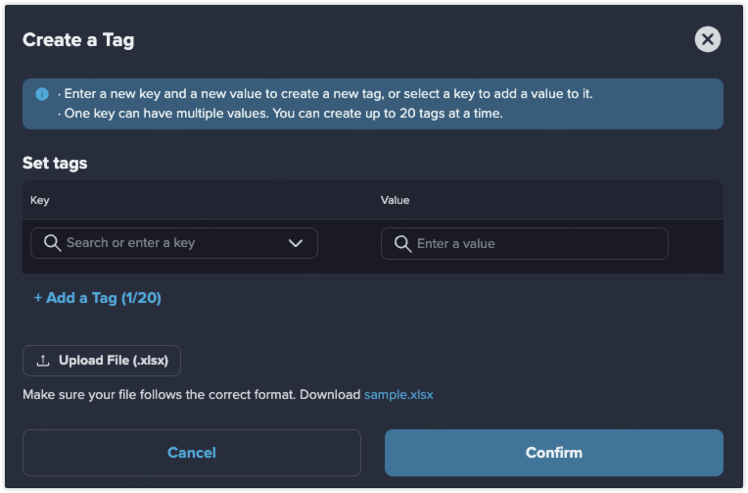The height and width of the screenshot is (493, 748).
Task: Click the Key column header
Action: tap(40, 200)
